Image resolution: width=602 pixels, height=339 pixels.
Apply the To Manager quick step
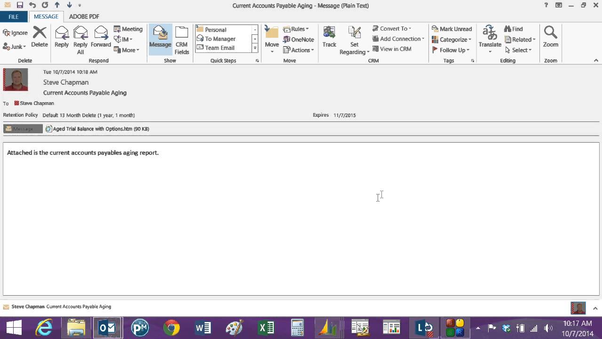click(224, 39)
